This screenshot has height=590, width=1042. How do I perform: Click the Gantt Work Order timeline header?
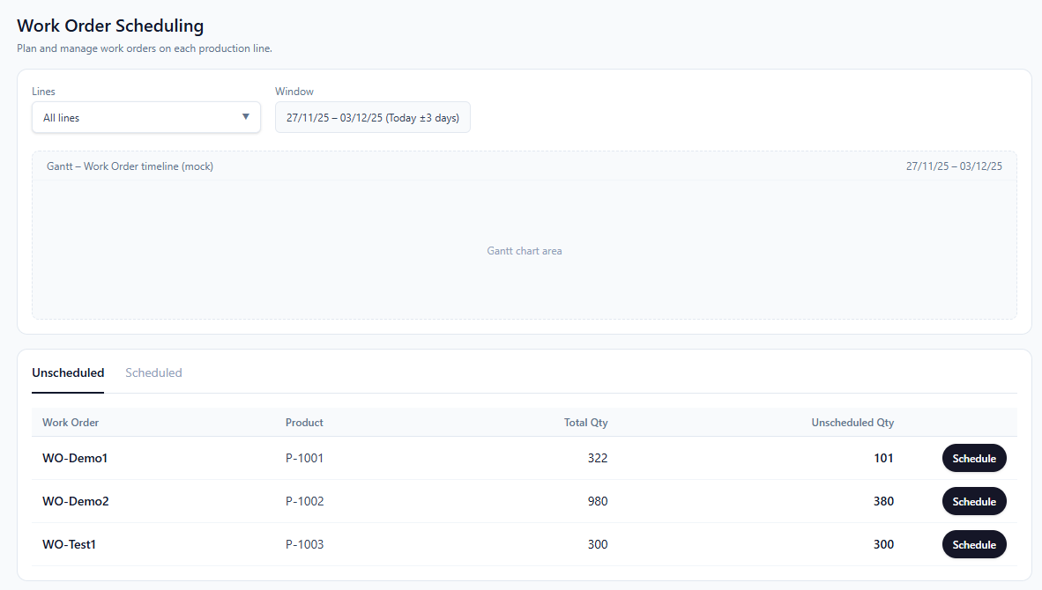tap(130, 166)
